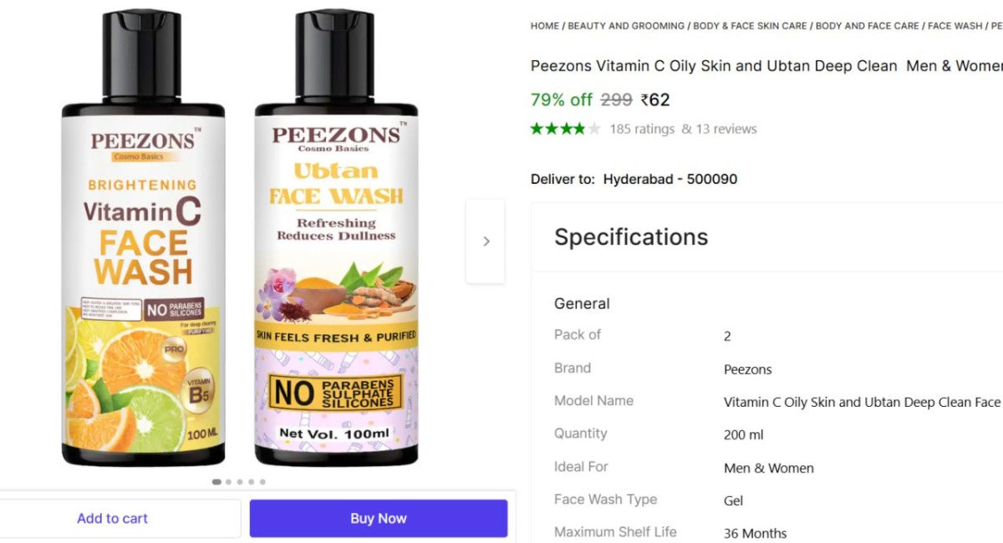Click the Specifications section header
This screenshot has height=543, width=1003.
tap(631, 237)
